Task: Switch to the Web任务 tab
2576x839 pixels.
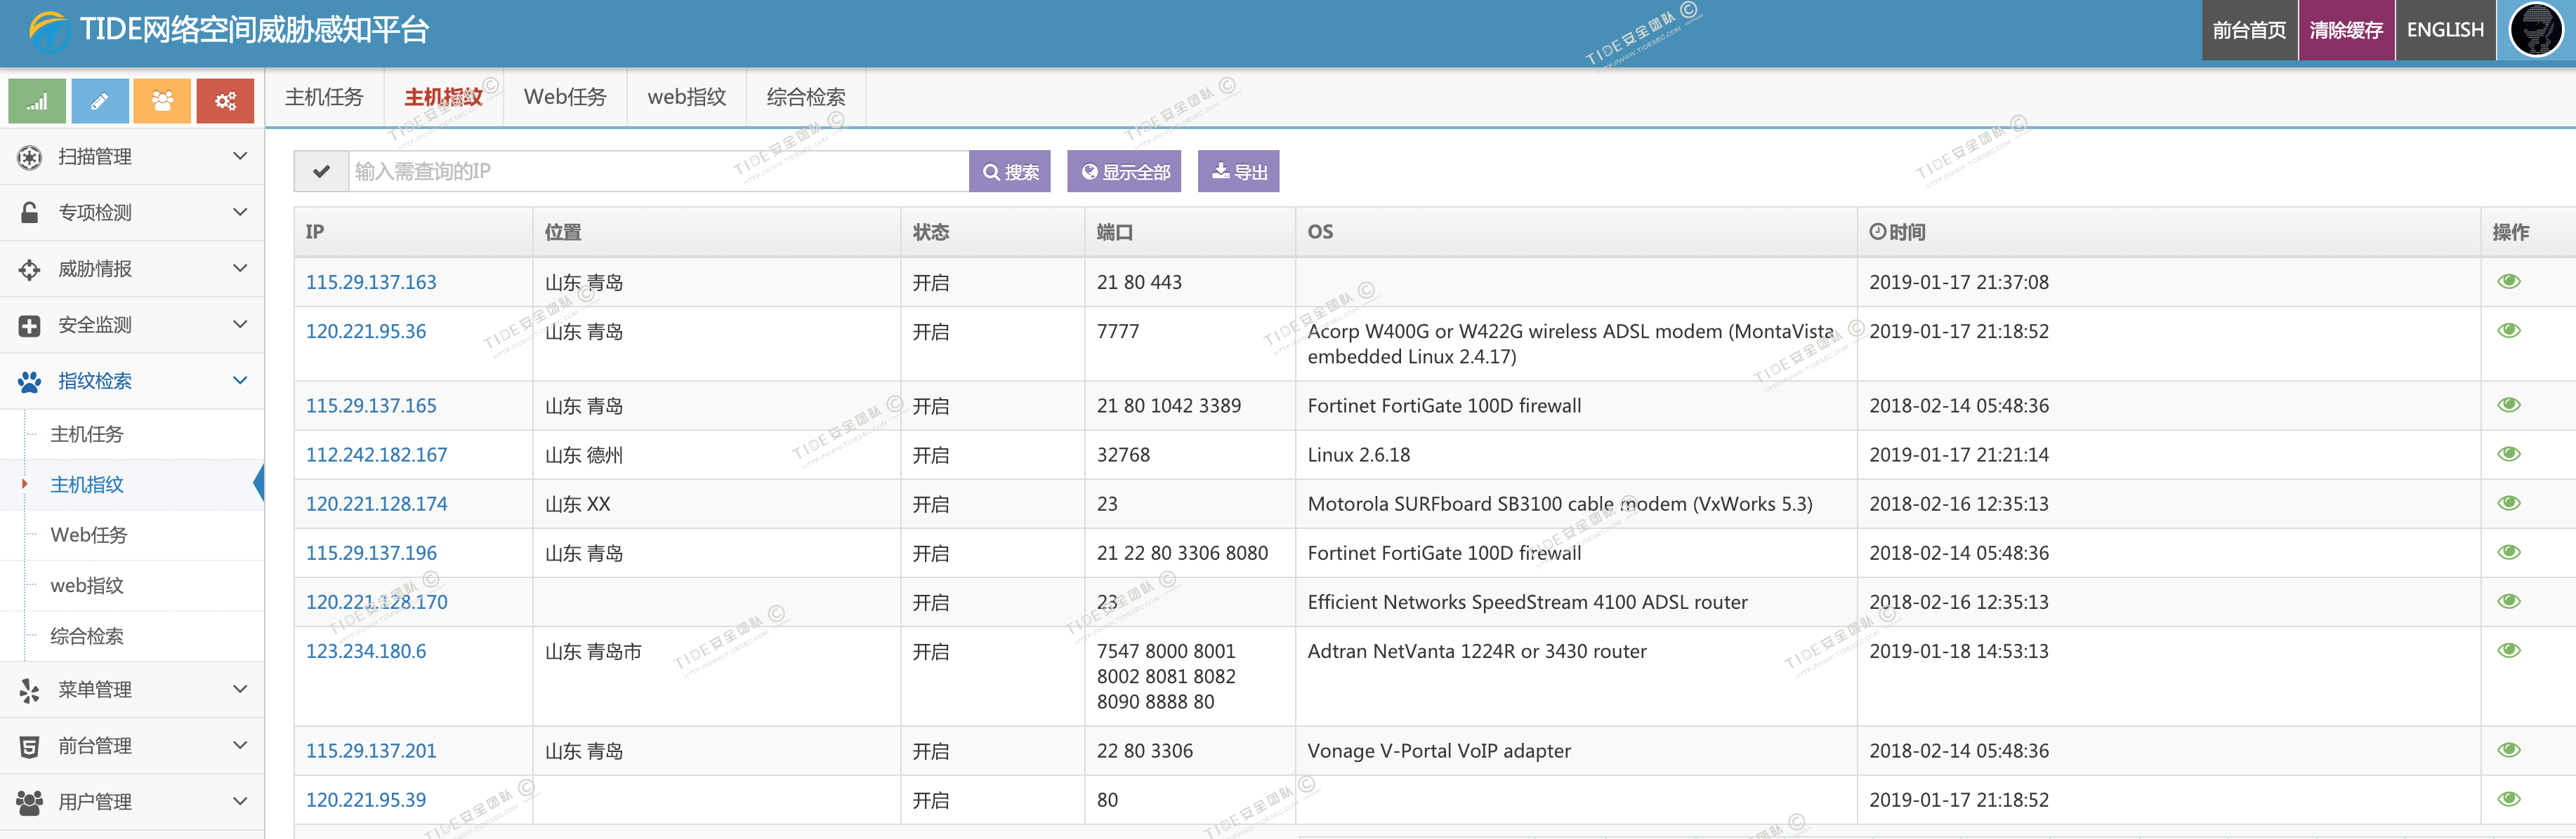Action: pos(565,97)
